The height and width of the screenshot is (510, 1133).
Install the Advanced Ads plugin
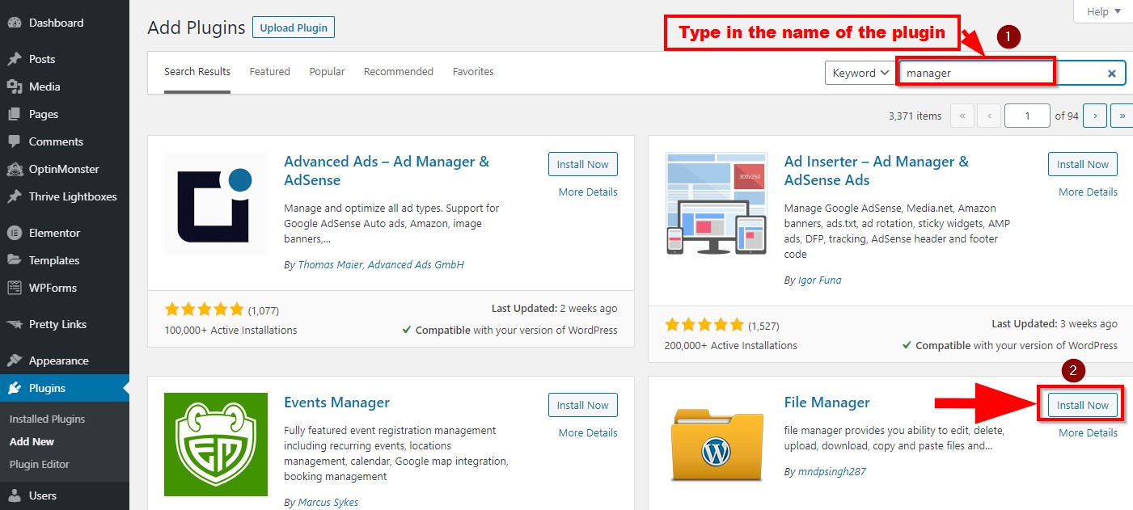(x=583, y=164)
